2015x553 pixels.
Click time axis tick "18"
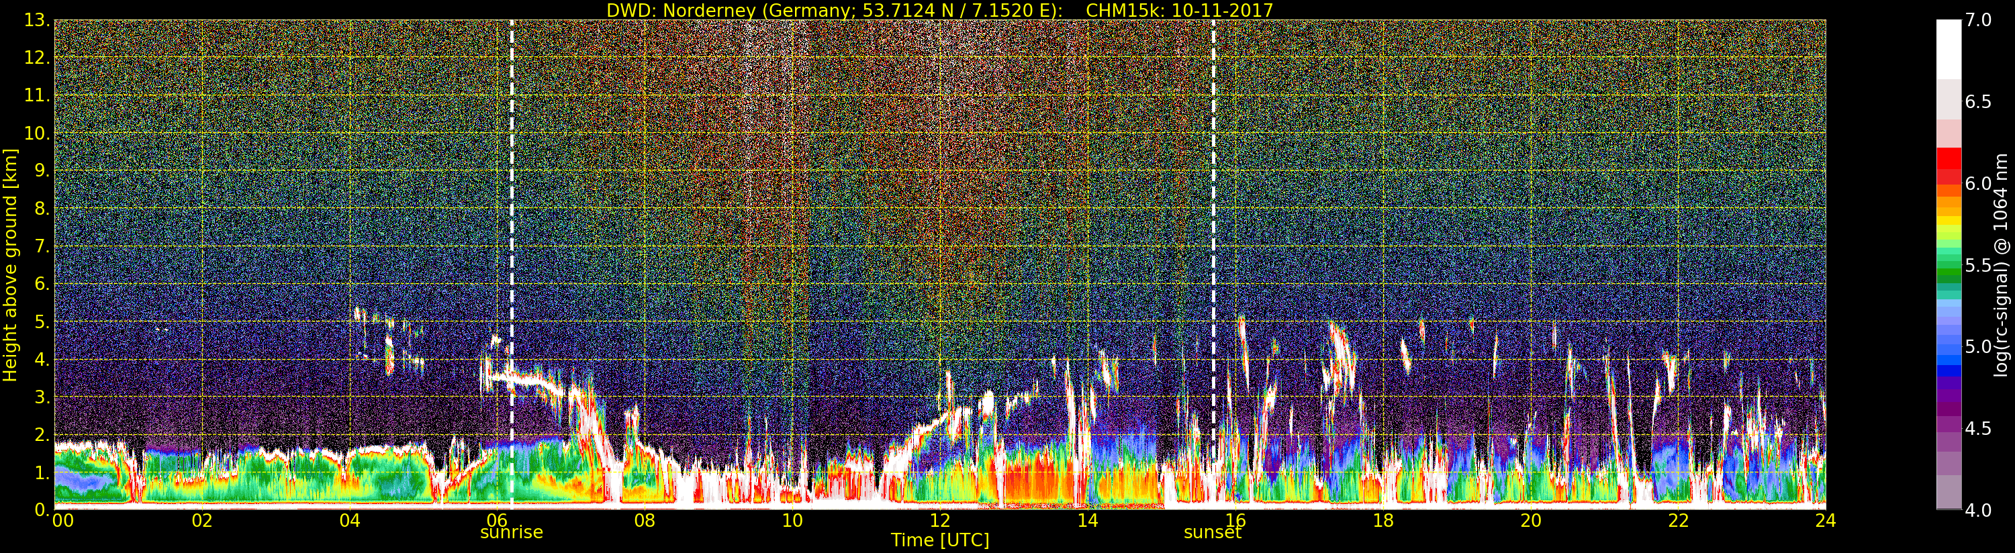pyautogui.click(x=1383, y=521)
